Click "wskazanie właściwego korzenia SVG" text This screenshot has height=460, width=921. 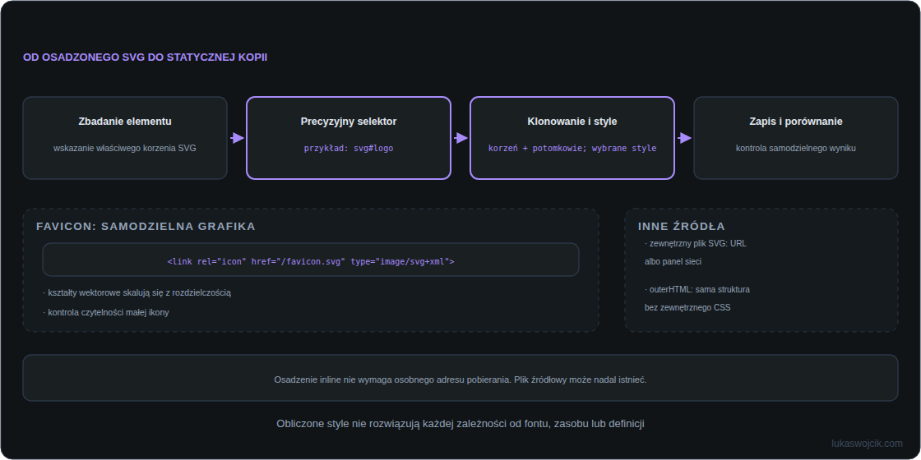point(125,149)
